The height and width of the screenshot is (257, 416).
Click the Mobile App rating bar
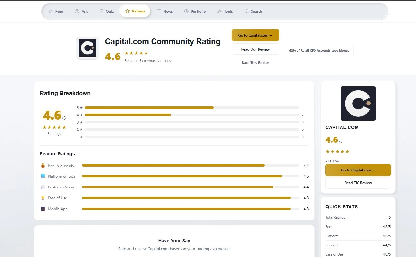(190, 209)
